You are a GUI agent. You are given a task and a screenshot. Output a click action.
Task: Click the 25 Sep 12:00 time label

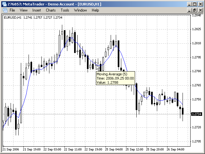point(134,149)
